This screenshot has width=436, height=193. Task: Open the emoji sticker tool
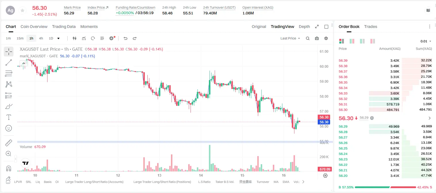9,128
